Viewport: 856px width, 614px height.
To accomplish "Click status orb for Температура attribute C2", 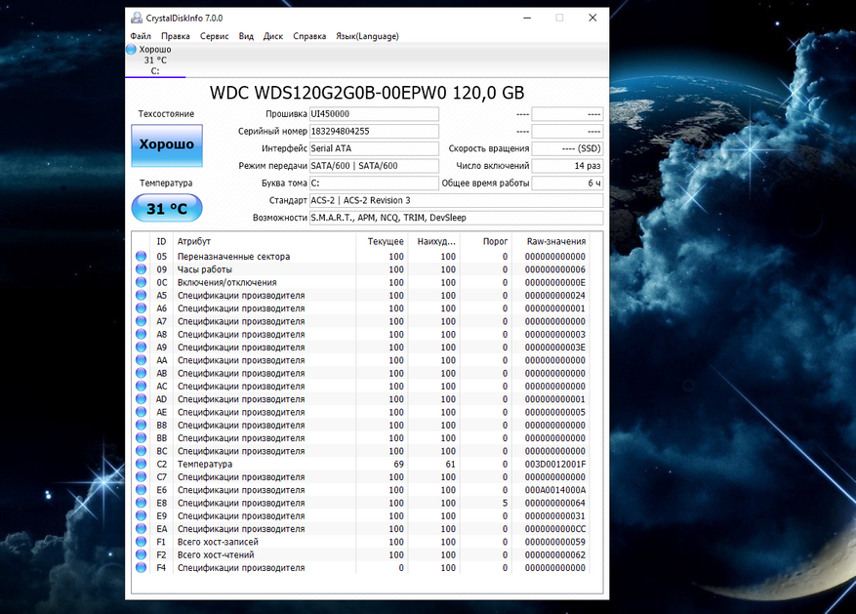I will click(x=142, y=465).
